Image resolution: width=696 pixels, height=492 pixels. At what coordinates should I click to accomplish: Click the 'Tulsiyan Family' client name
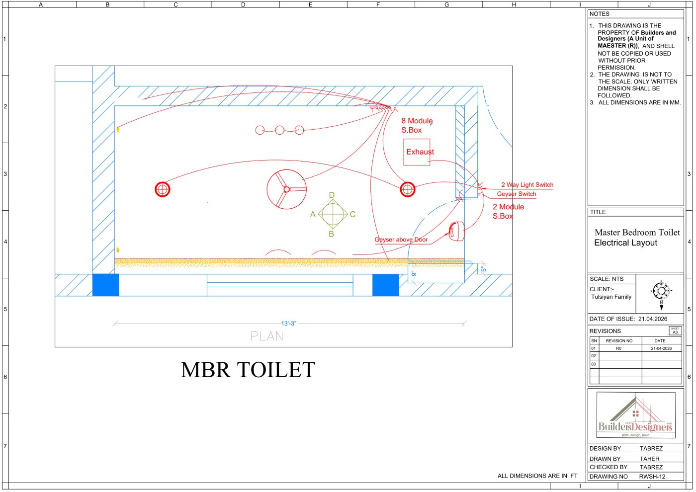pos(611,297)
